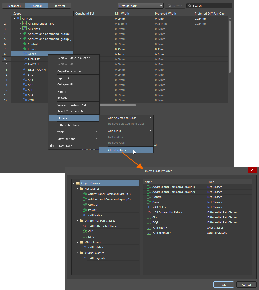Click the Object Classes folder icon
Screen dimensions: 259x290
(x=78, y=183)
